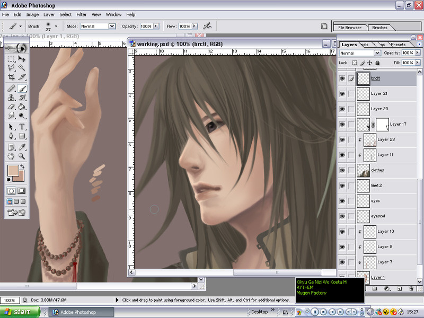Open the layer Opacity arrow in Layers panel
This screenshot has height=318, width=424.
click(x=418, y=52)
